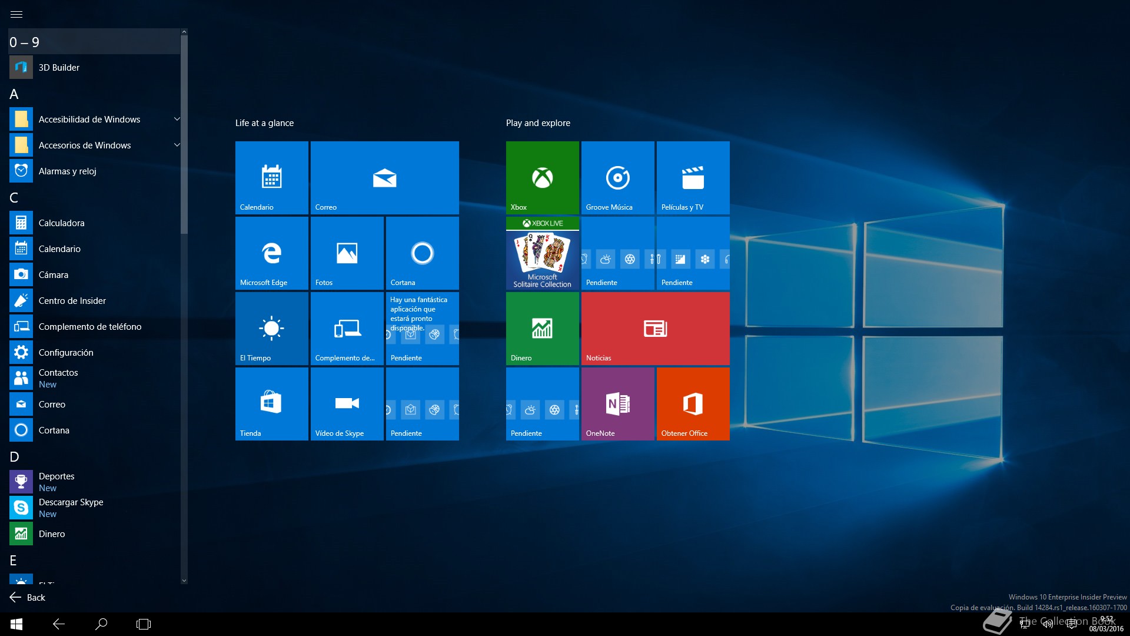
Task: Open the Calendario live tile
Action: tap(272, 178)
